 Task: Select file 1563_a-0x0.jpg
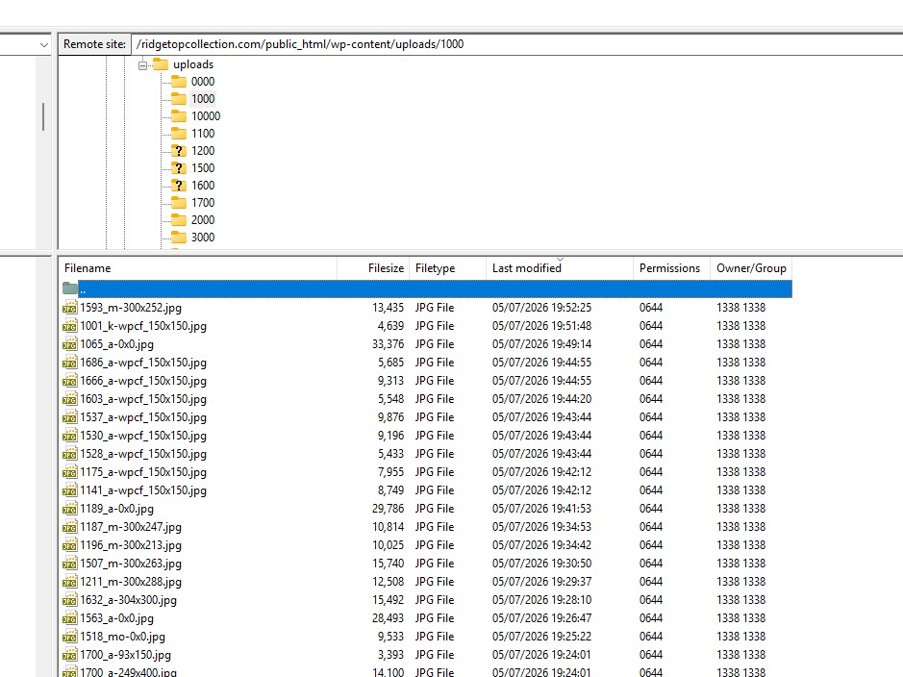click(116, 619)
